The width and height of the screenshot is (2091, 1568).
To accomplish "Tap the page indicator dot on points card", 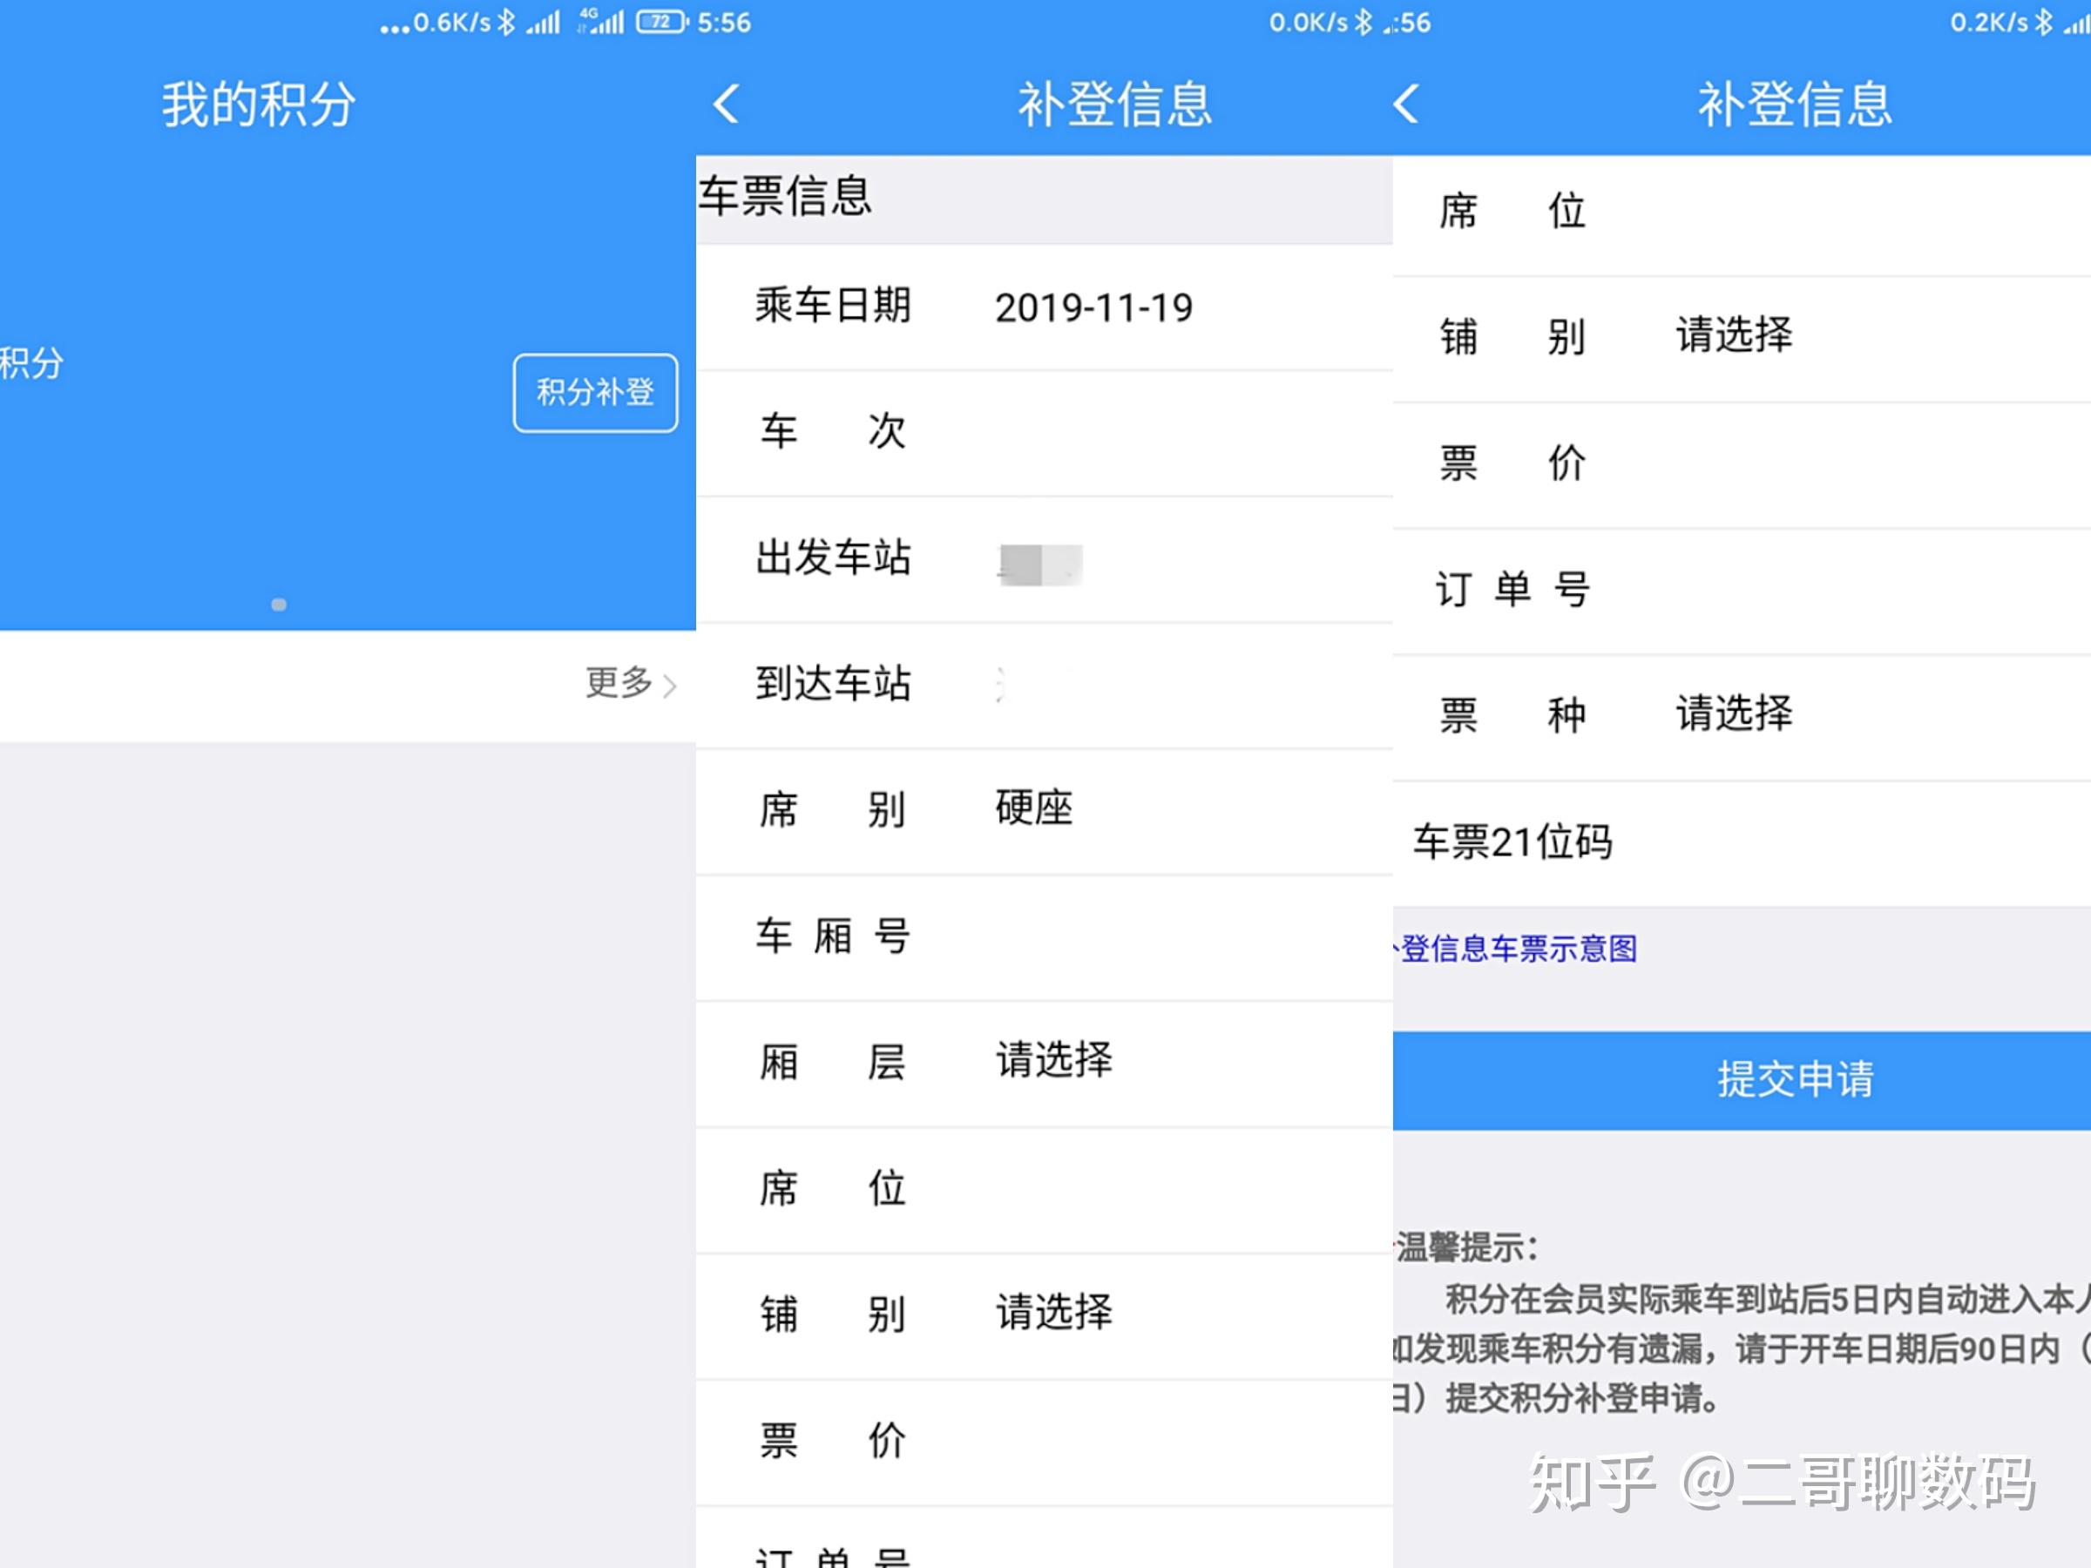I will click(x=279, y=604).
